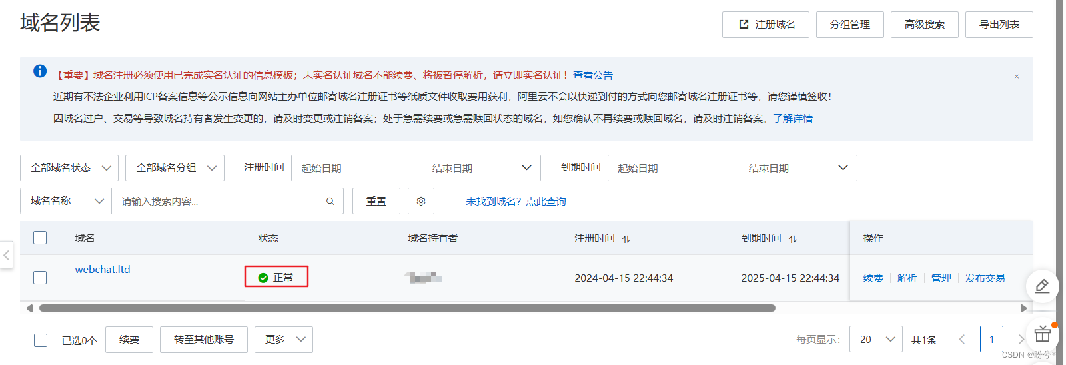Viewport: 1066px width, 365px height.
Task: Expand the 全部域名状态 dropdown
Action: click(x=69, y=168)
